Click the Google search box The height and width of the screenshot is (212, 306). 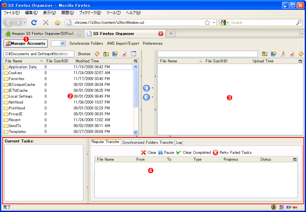click(x=263, y=23)
